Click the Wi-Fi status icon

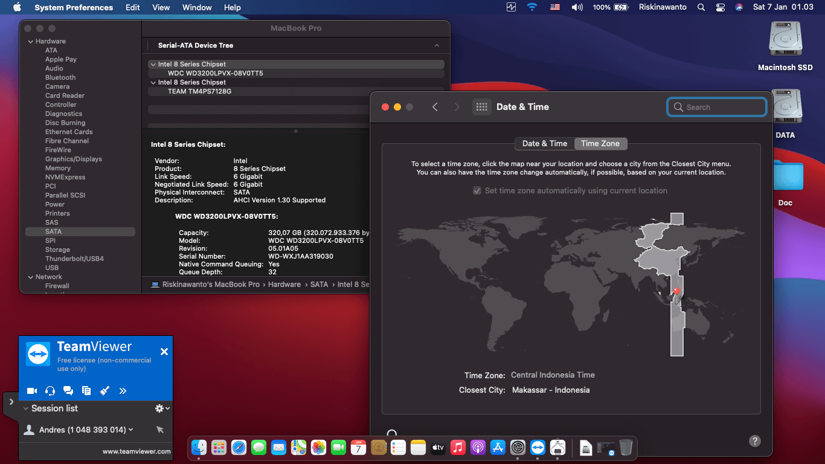(532, 7)
